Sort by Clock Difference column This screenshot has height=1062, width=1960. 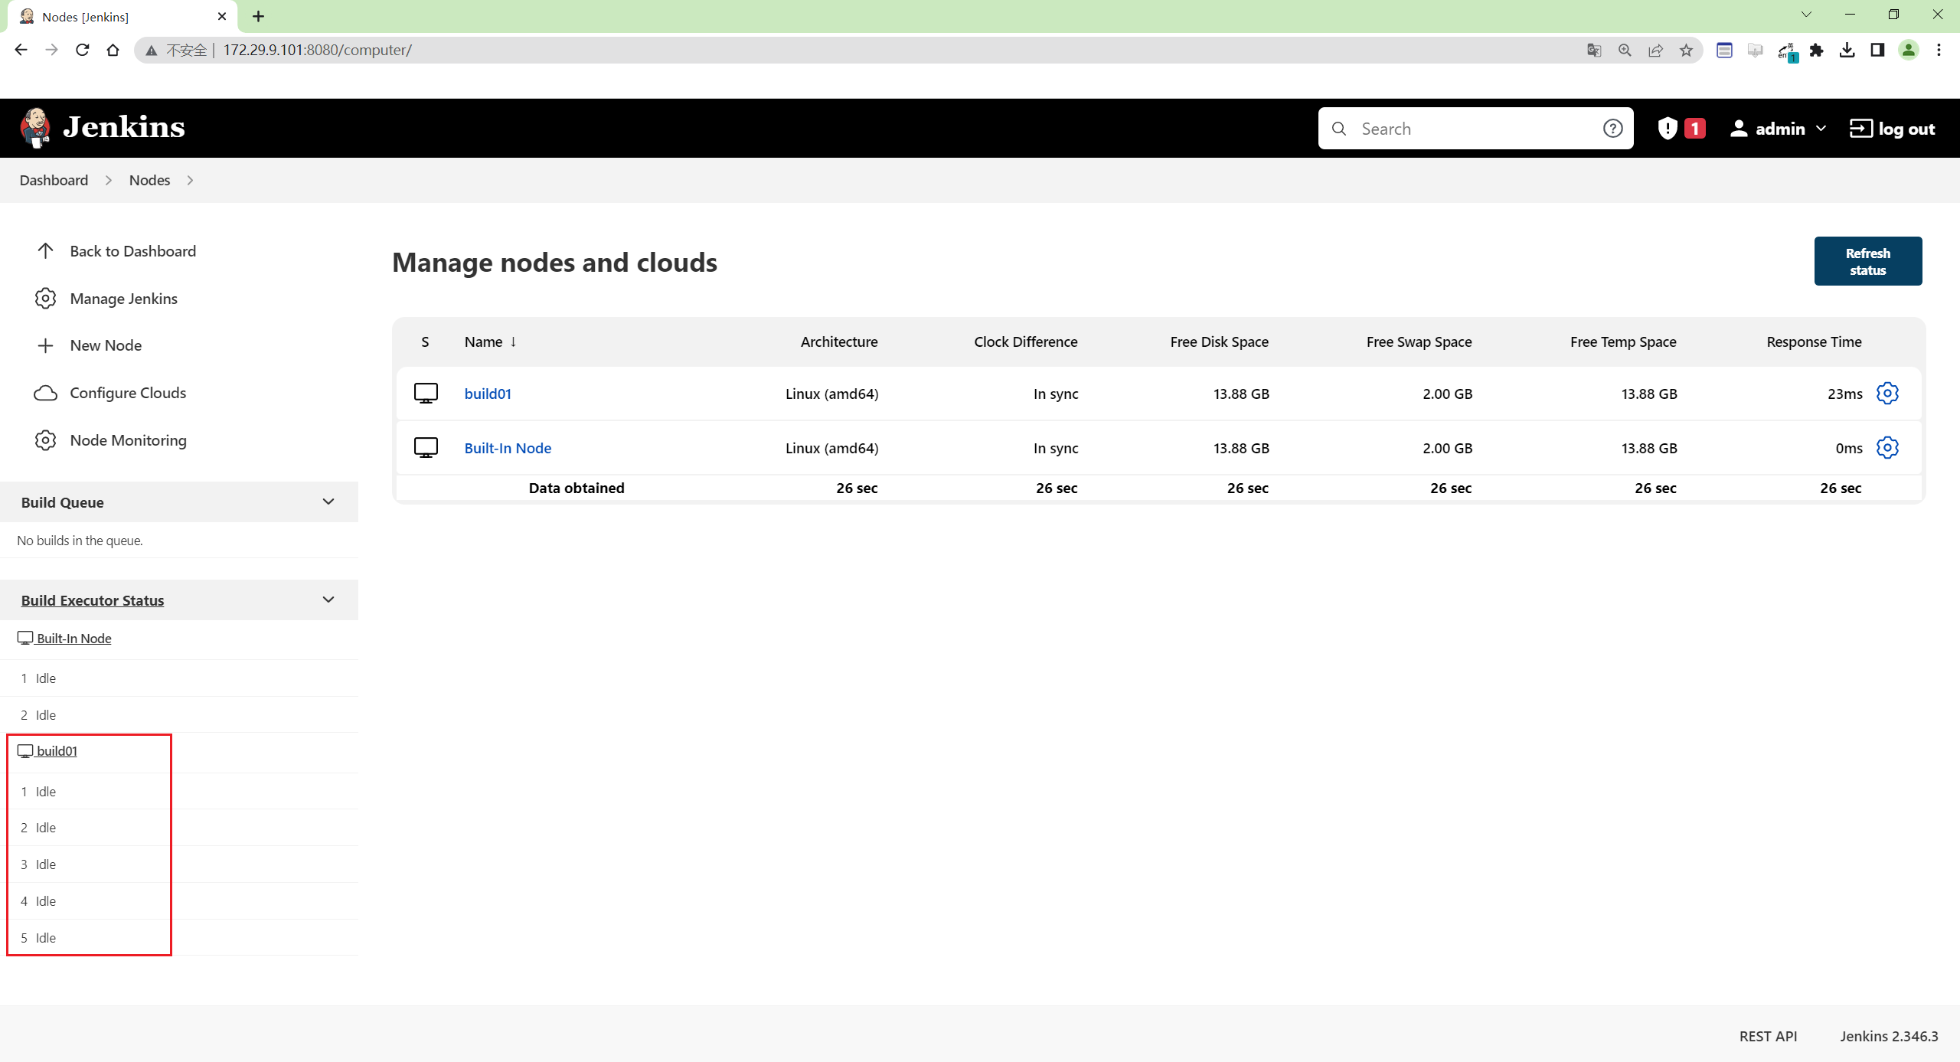tap(1025, 341)
